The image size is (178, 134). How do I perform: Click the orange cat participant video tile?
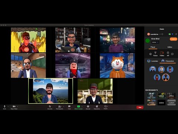click(x=117, y=66)
